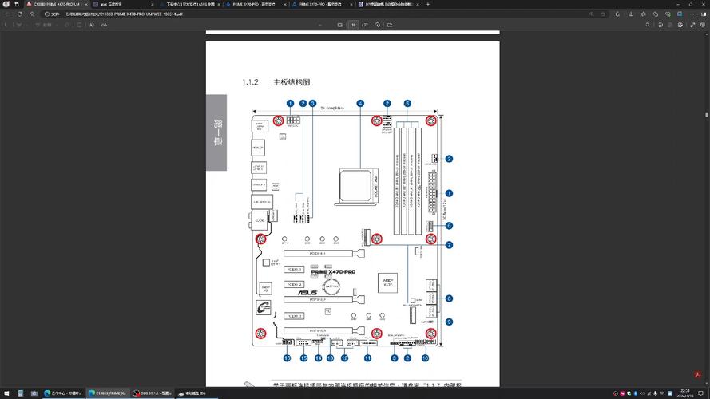The image size is (710, 399).
Task: Close the PRIME X470-PRO UM PDF tab
Action: [x=86, y=4]
